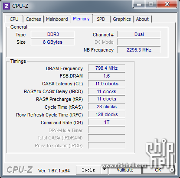Click the Channel # Dual field
This screenshot has height=178, width=180.
[139, 34]
